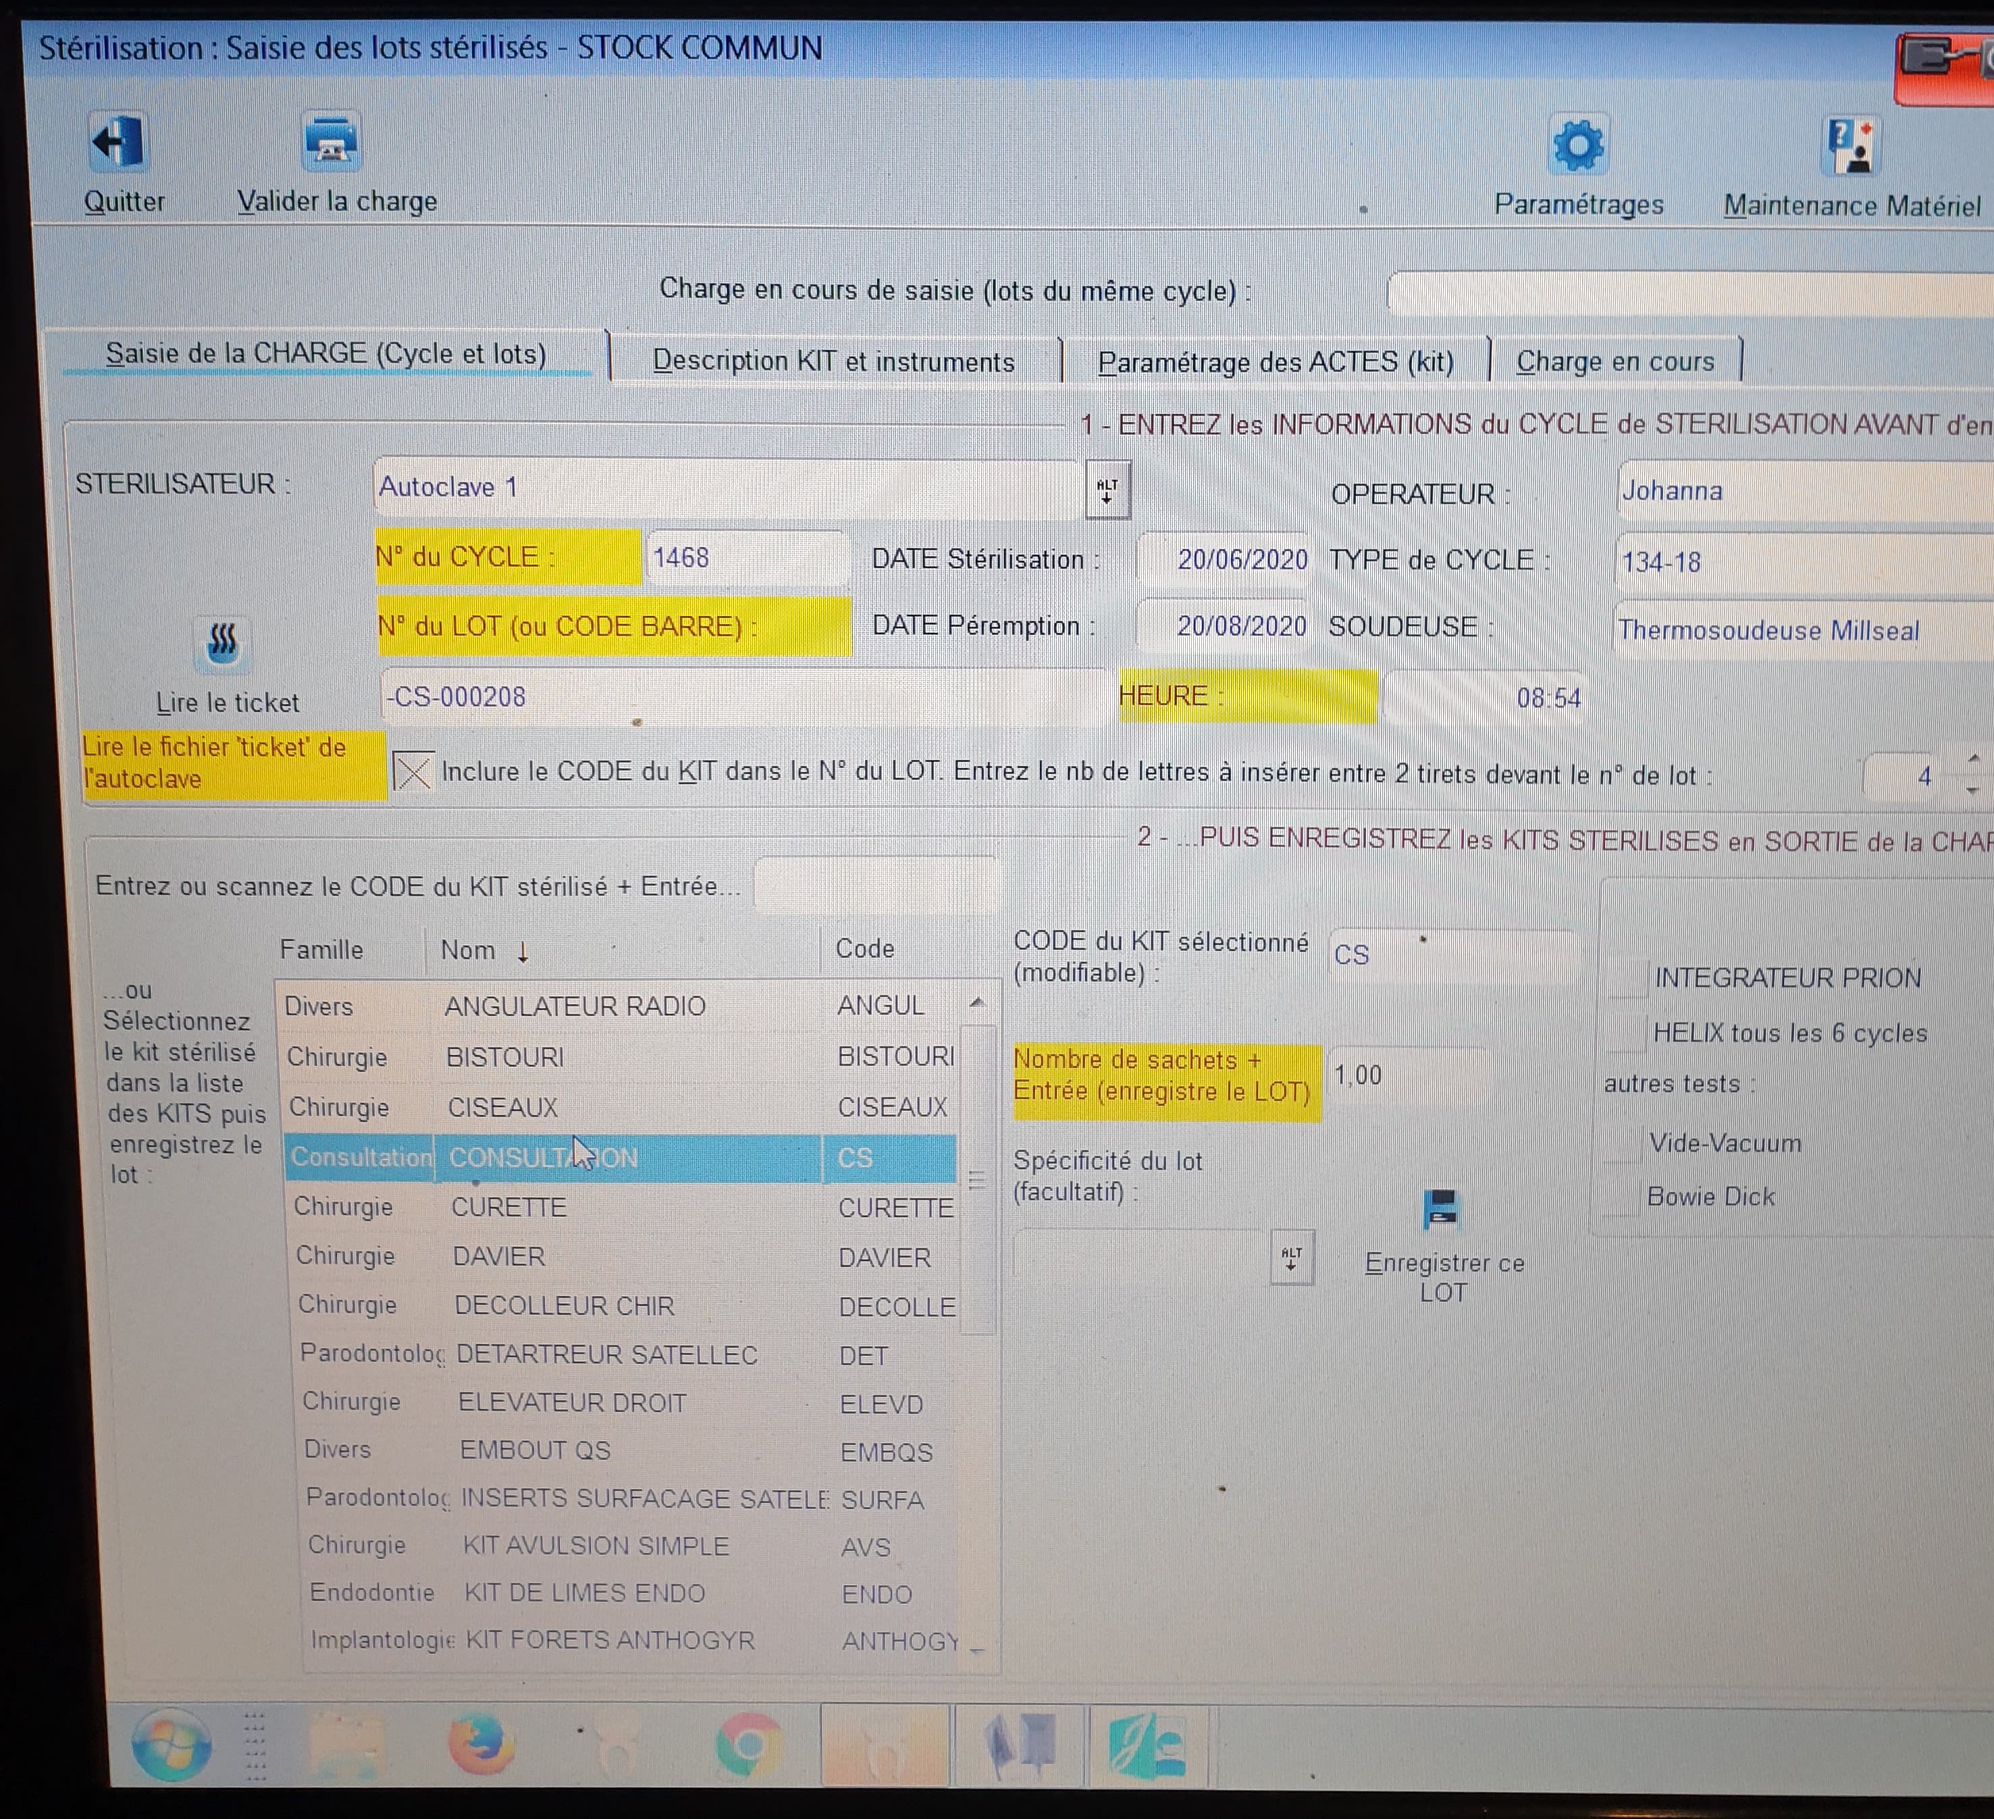
Task: Sort kit list by Nom column header
Action: (469, 950)
